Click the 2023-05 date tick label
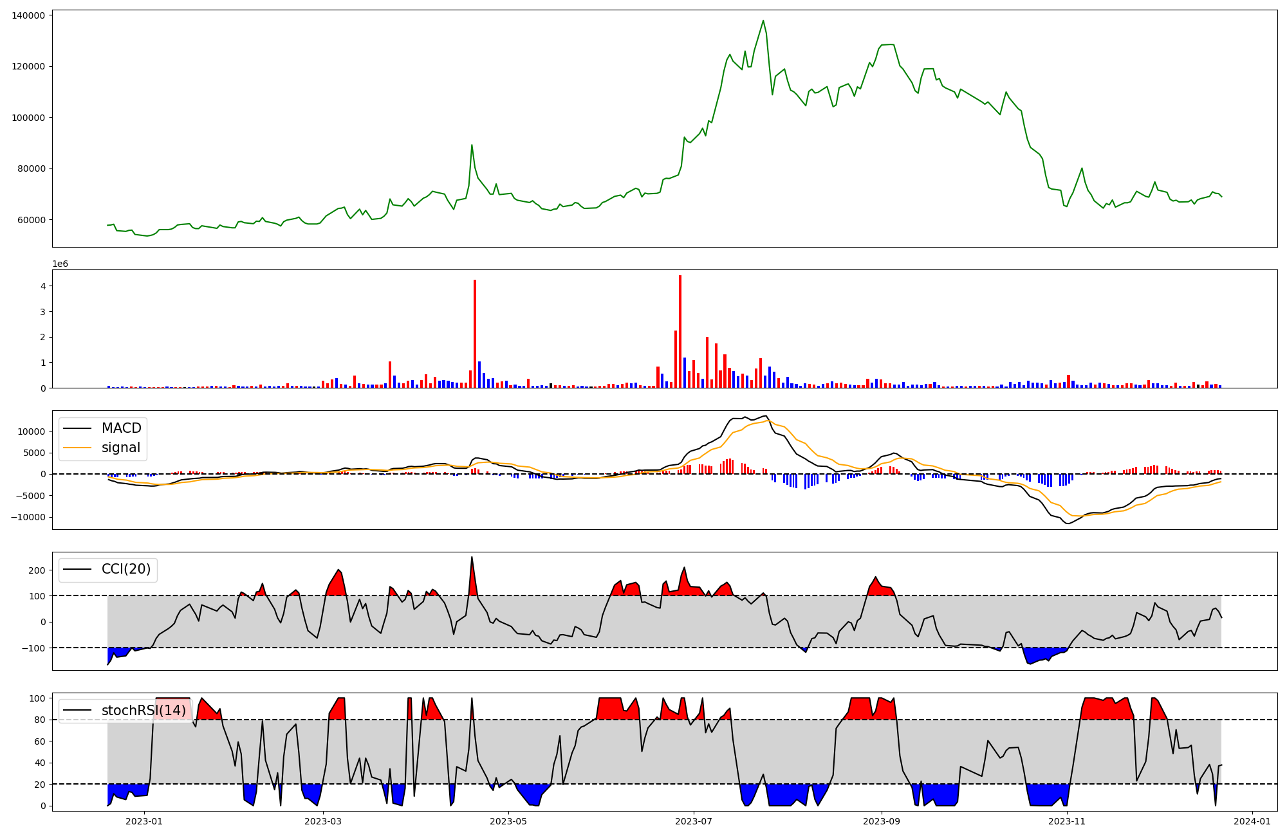This screenshot has width=1287, height=836. click(x=508, y=821)
